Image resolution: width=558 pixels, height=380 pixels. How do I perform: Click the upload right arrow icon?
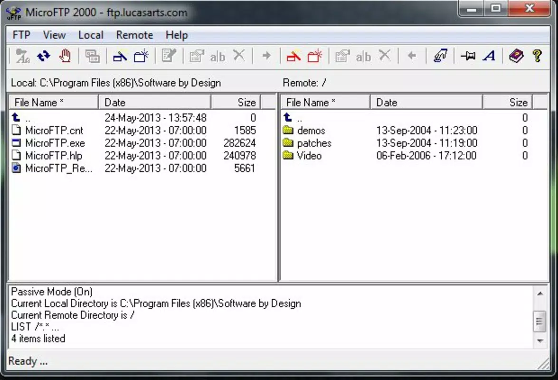tap(266, 56)
